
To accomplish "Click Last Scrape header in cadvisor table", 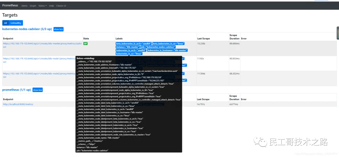I will (x=203, y=39).
